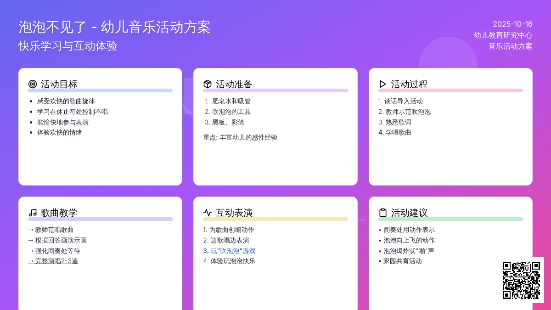The width and height of the screenshot is (551, 310).
Task: Click the box icon beside 活动准备
Action: coord(208,84)
